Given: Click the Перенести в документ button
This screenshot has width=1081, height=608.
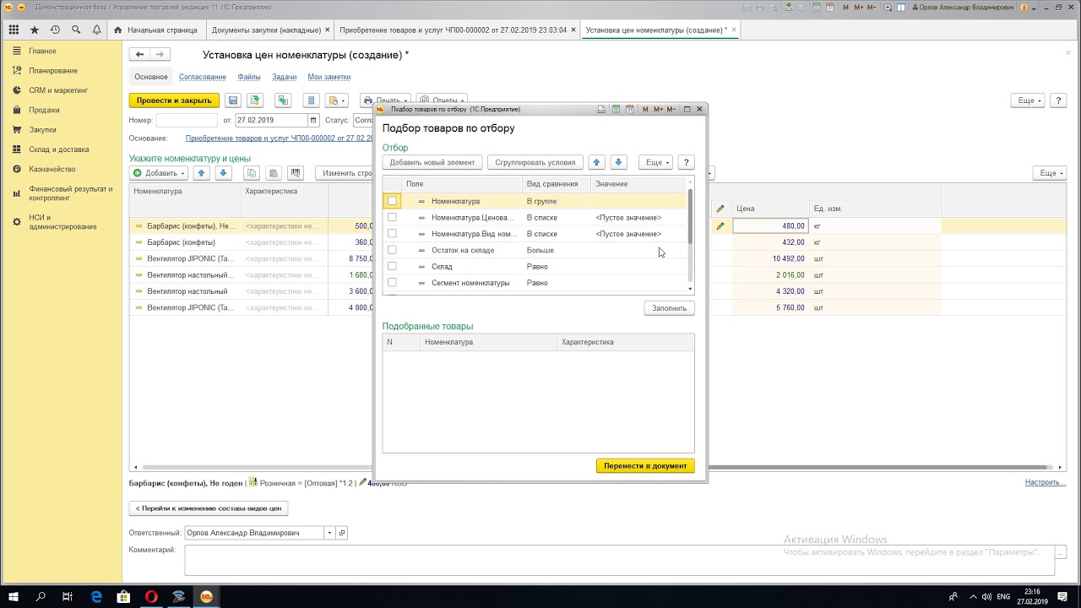Looking at the screenshot, I should click(645, 465).
